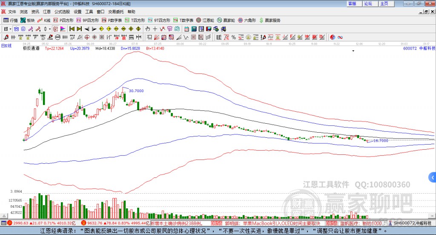Open the 9T四方形 tool
The height and width of the screenshot is (235, 436).
coord(159,20)
